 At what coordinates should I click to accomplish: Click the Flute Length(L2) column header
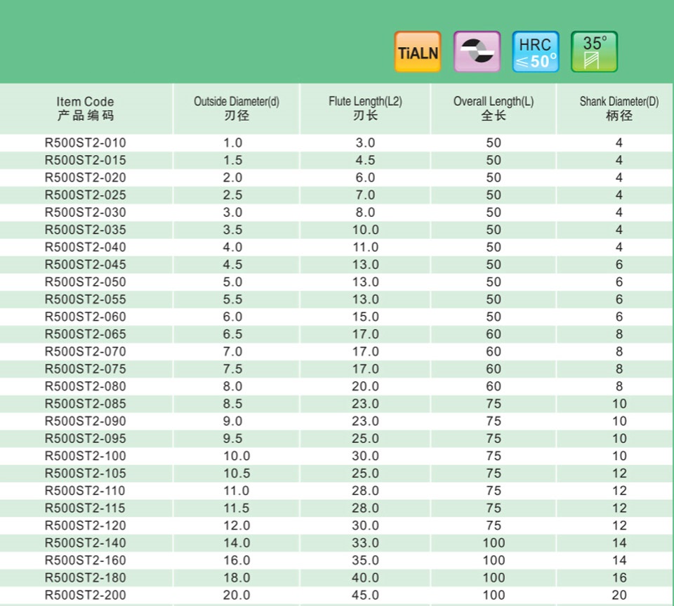[x=365, y=108]
